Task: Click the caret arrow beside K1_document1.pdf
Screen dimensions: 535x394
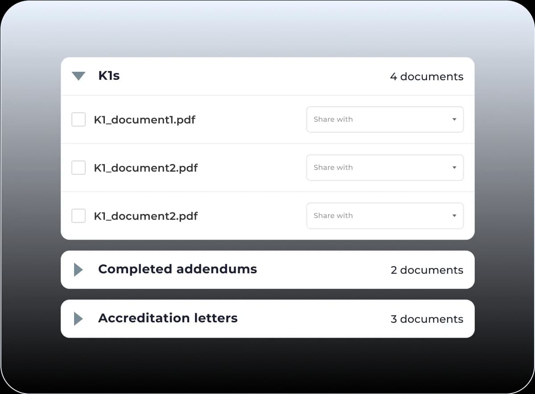Action: pyautogui.click(x=454, y=119)
